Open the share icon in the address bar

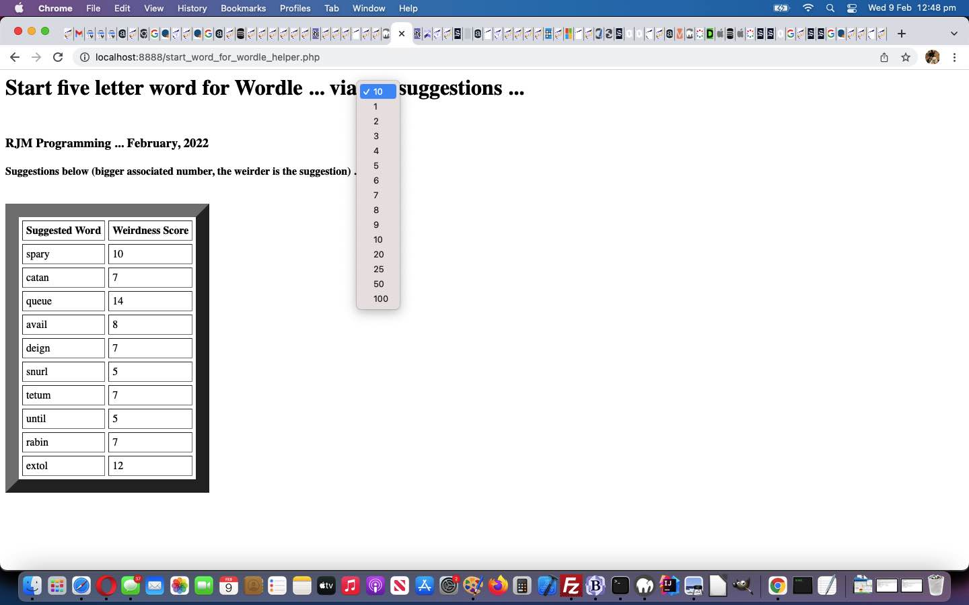pyautogui.click(x=884, y=57)
